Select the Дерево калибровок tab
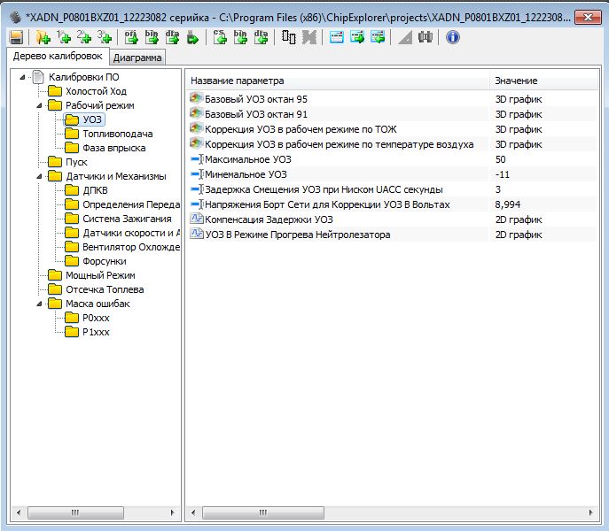The width and height of the screenshot is (609, 531). (56, 57)
